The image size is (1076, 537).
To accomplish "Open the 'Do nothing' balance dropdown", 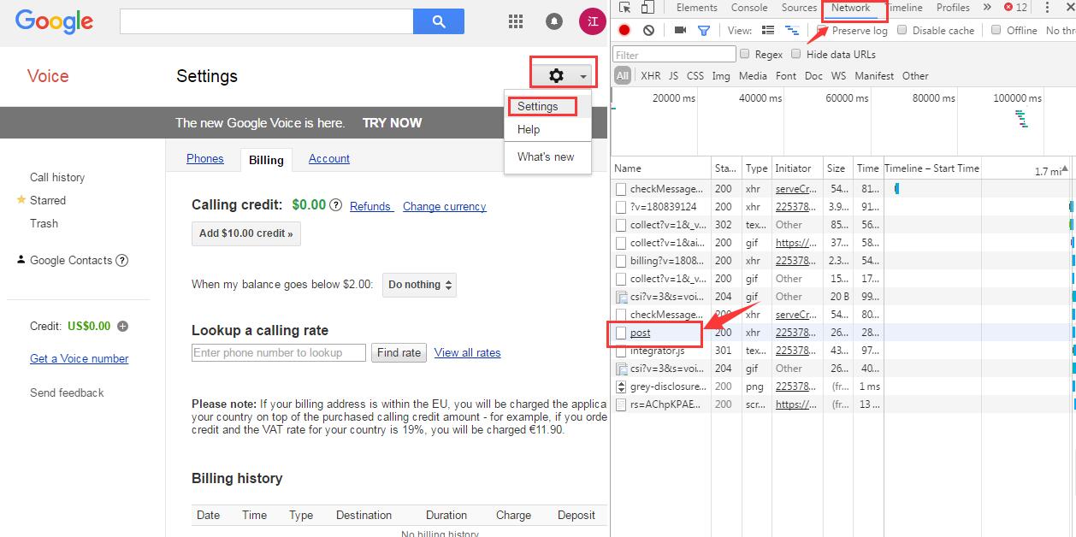I will (x=419, y=285).
